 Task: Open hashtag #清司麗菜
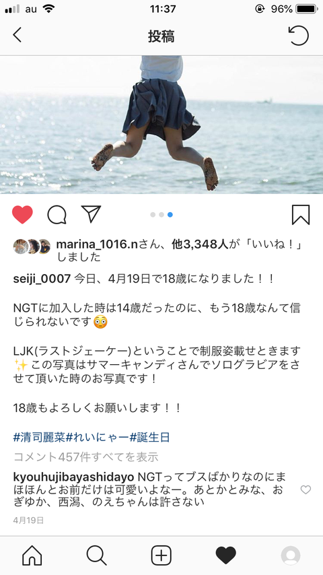pos(39,438)
